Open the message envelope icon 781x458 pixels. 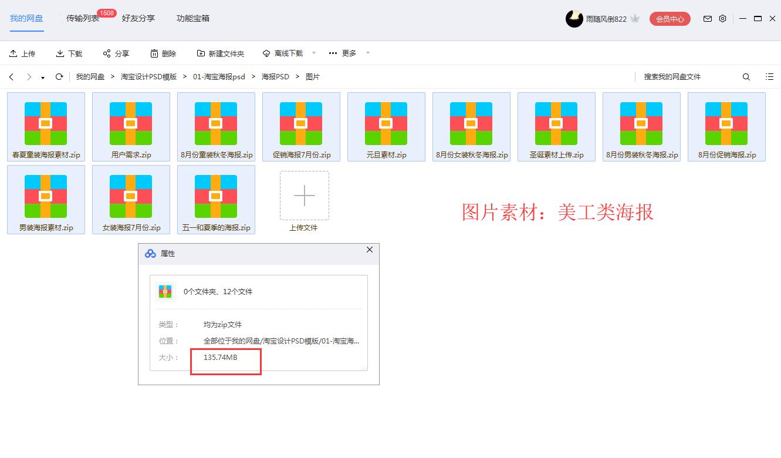(707, 19)
